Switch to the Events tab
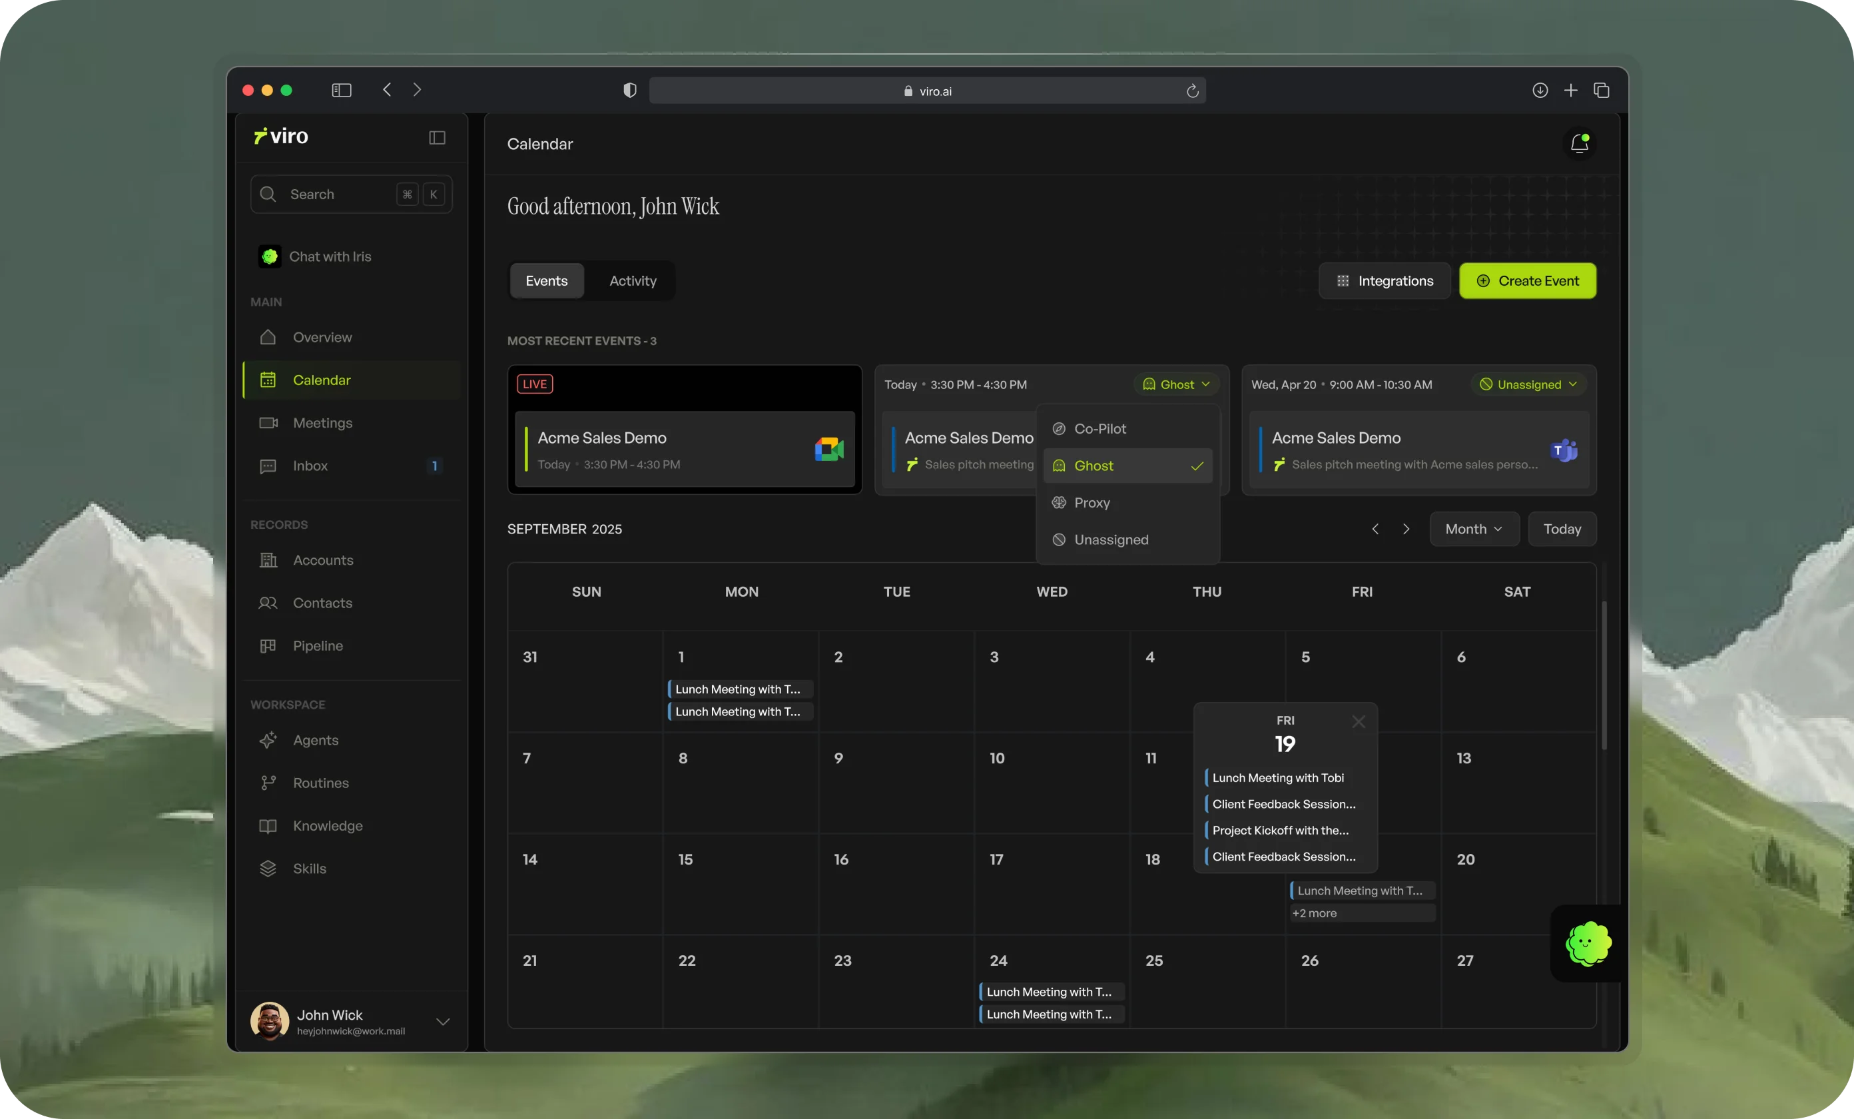The image size is (1854, 1119). click(546, 280)
